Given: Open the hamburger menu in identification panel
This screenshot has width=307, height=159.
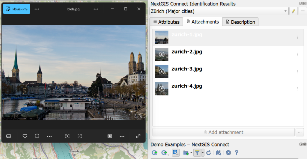Looking at the screenshot, I should click(303, 11).
